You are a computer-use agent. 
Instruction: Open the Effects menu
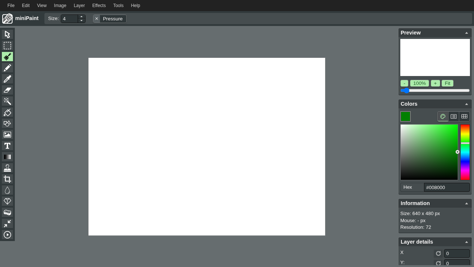tap(99, 6)
